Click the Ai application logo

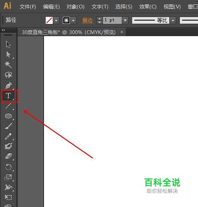(7, 6)
